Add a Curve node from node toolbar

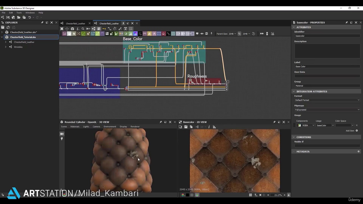pos(83,34)
